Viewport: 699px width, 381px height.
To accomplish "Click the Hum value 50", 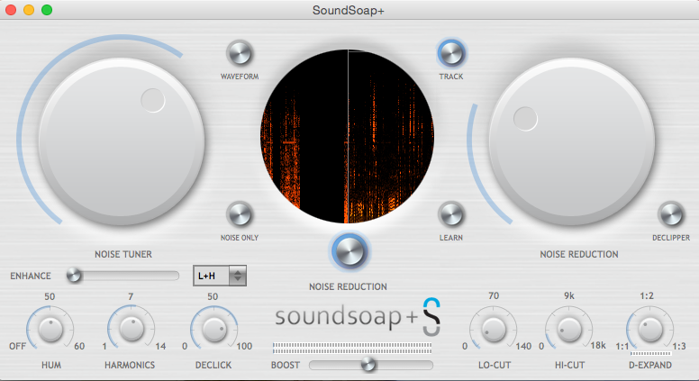I will pos(50,296).
